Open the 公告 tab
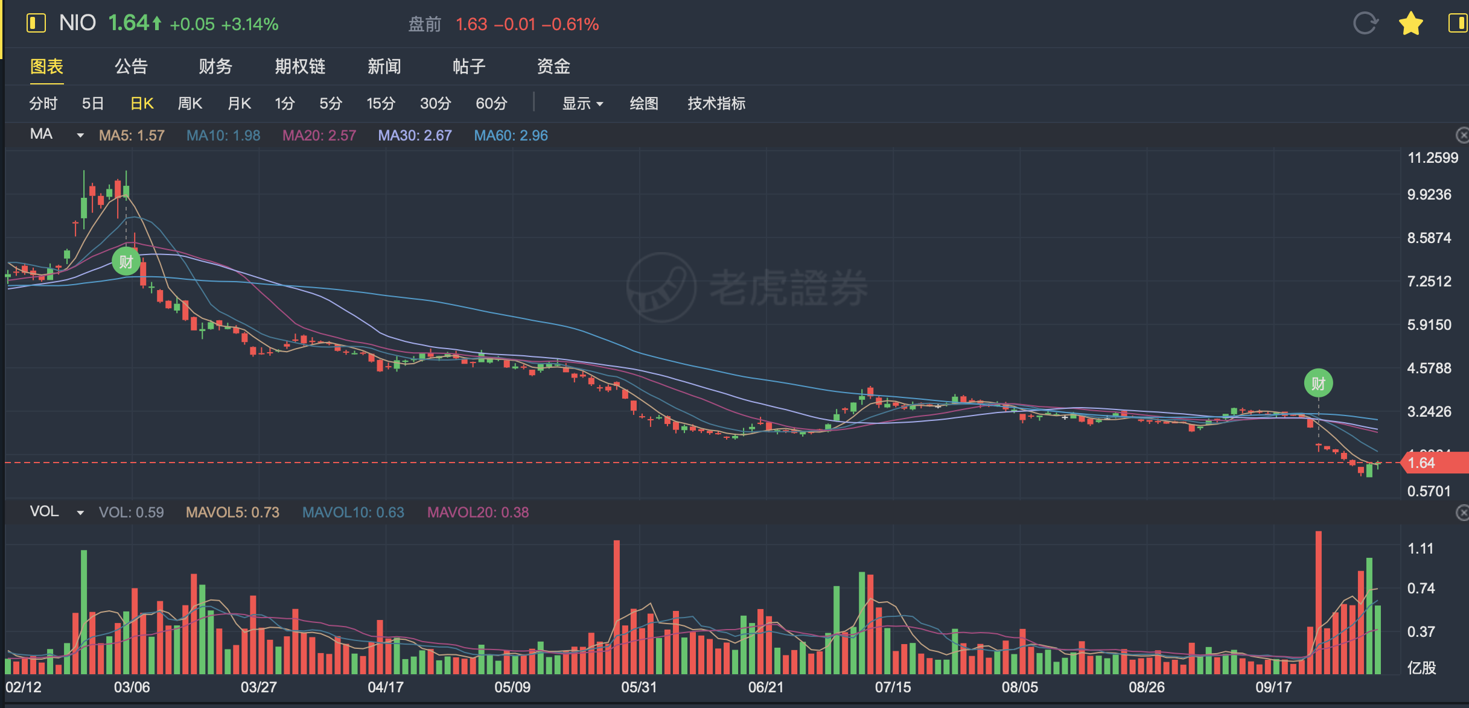1469x708 pixels. (131, 66)
